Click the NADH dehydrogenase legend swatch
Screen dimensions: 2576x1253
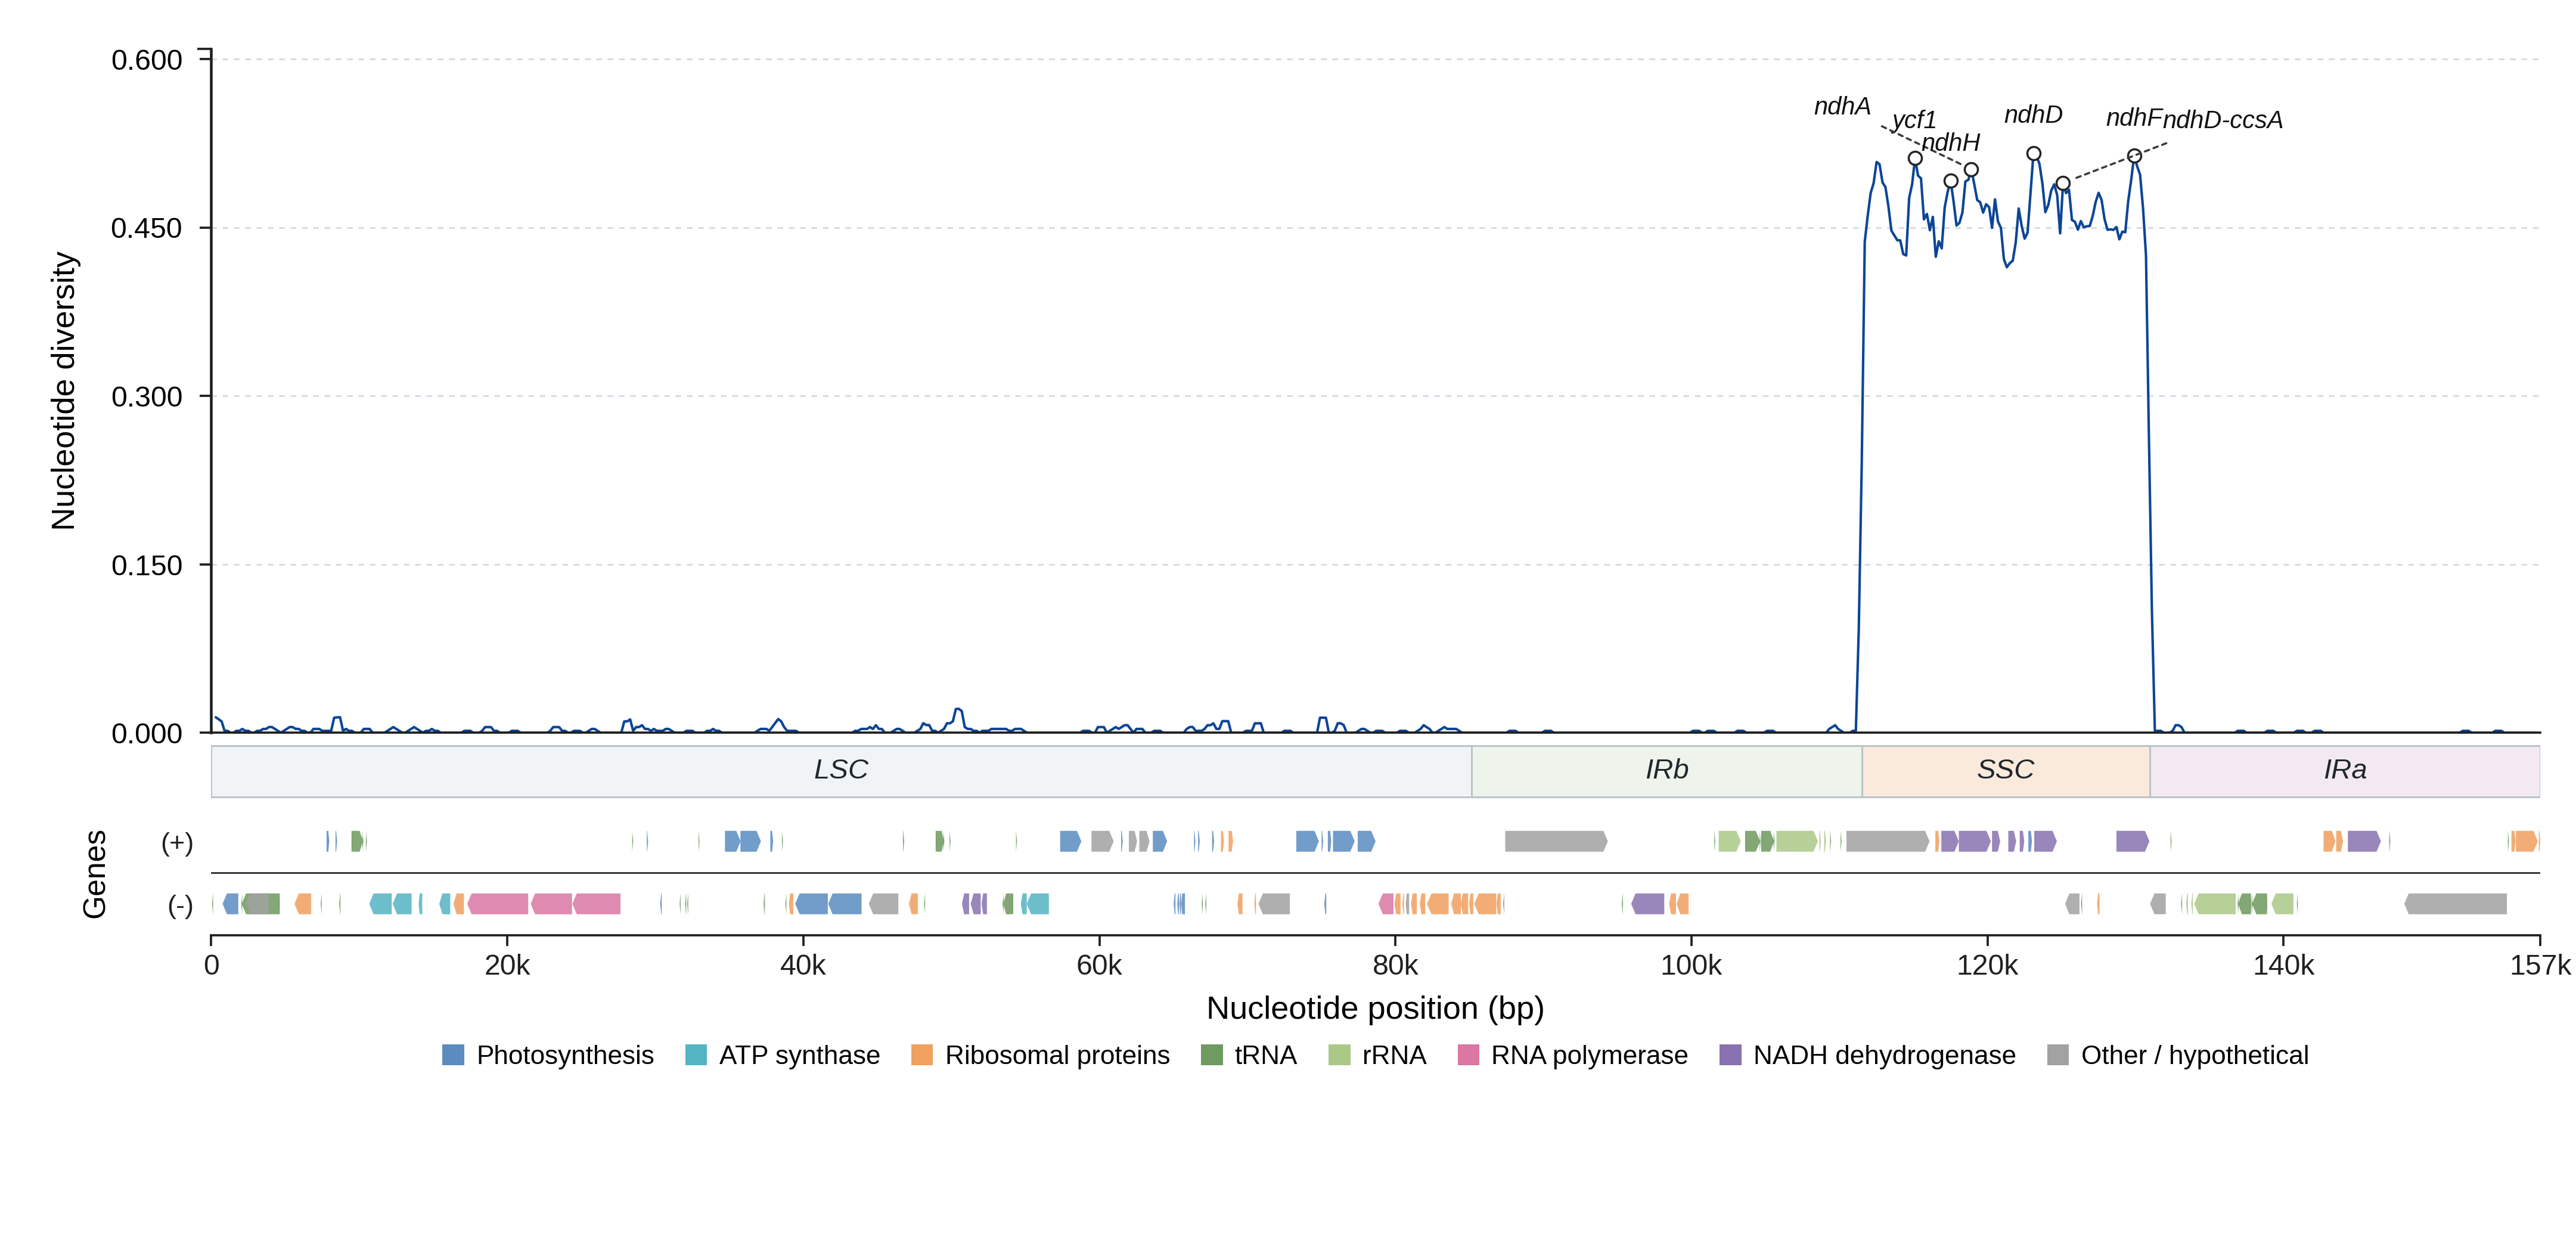[1730, 1055]
